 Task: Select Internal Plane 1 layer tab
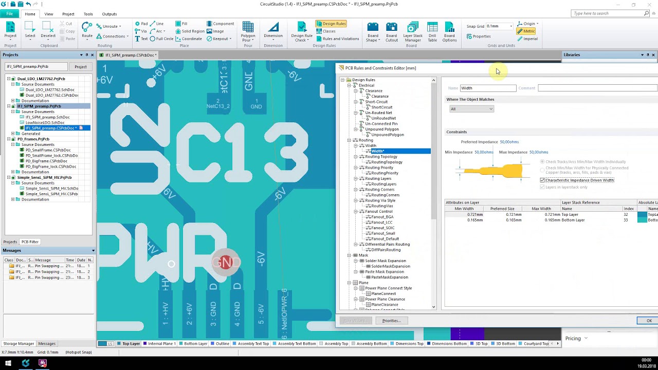coord(160,344)
